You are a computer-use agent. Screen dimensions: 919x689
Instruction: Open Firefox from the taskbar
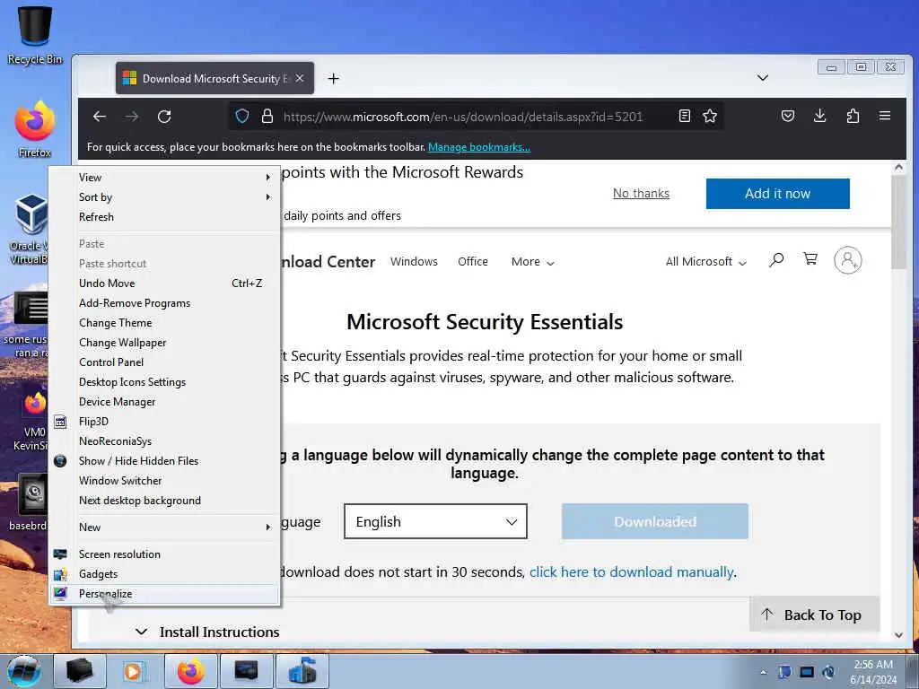tap(191, 671)
